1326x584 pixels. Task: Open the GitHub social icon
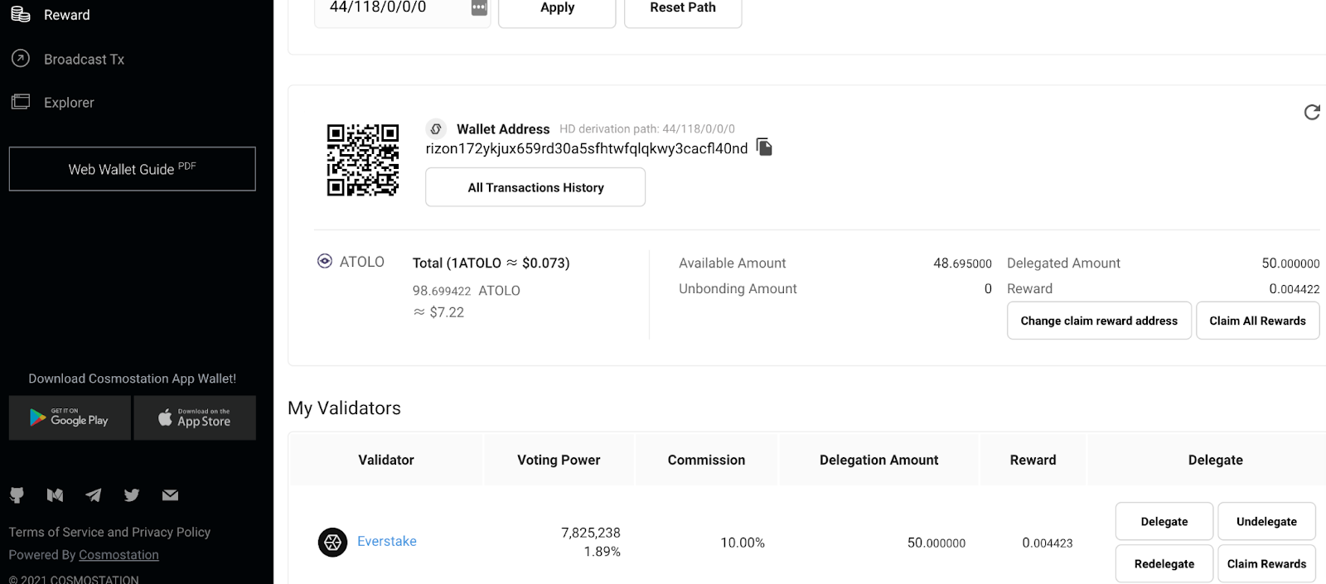point(17,495)
